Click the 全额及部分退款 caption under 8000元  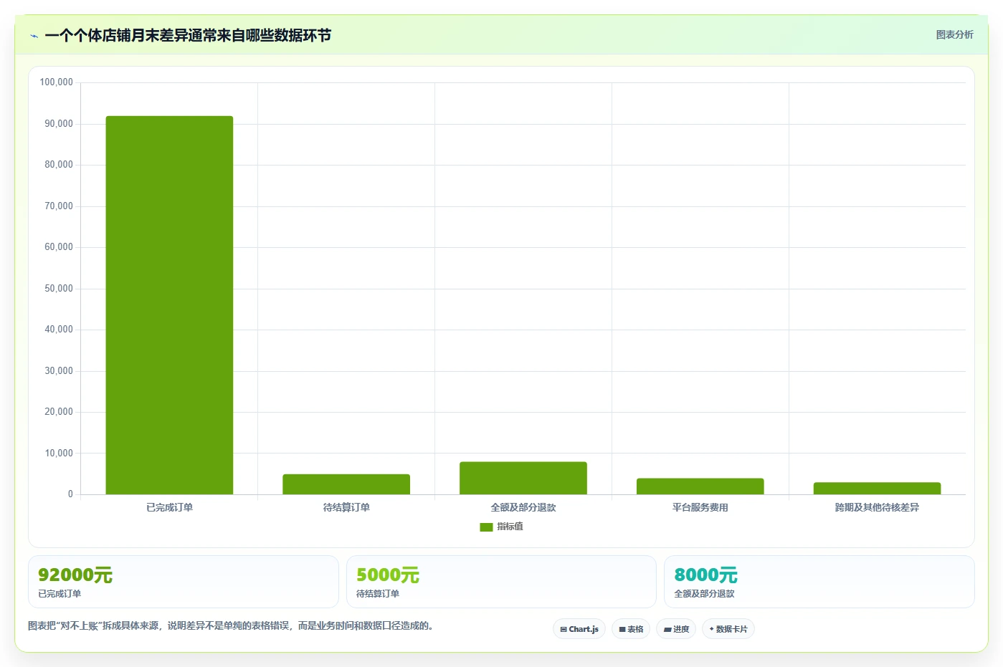tap(704, 594)
